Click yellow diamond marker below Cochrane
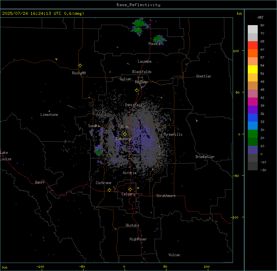 [x=109, y=190]
